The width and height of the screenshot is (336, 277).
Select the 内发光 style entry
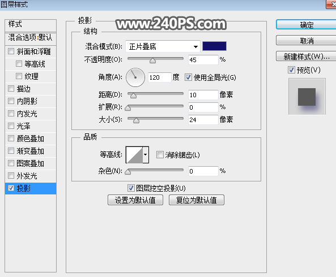[x=27, y=114]
